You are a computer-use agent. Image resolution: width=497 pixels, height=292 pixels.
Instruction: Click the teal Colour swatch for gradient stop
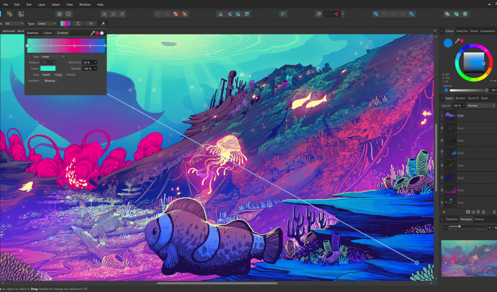tap(48, 68)
